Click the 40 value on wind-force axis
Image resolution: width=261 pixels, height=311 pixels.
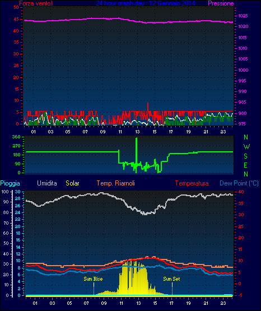tap(16, 31)
